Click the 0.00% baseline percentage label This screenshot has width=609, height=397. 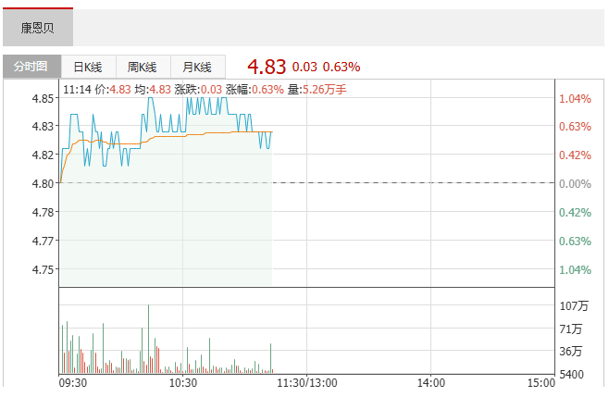click(575, 184)
